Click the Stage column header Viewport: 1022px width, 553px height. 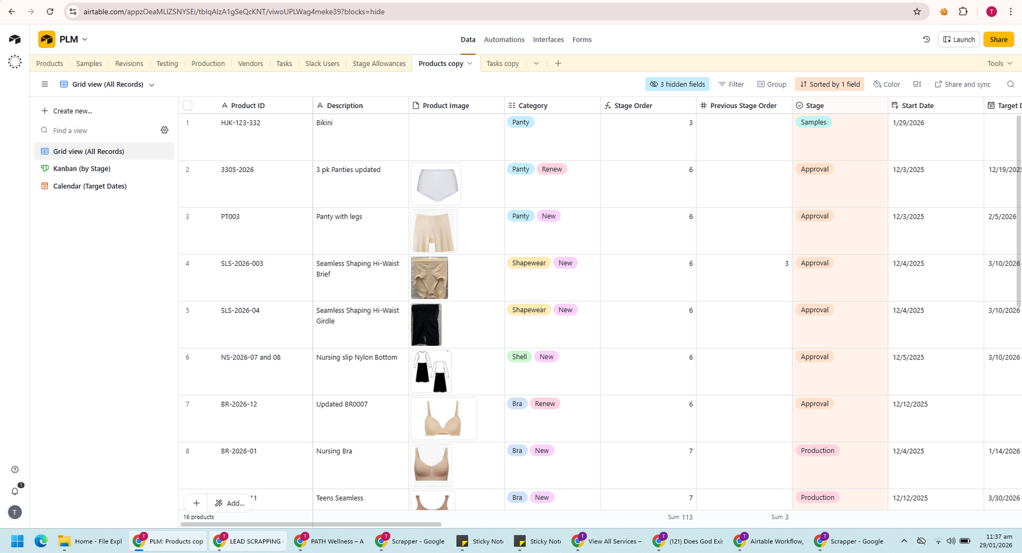[x=840, y=105]
